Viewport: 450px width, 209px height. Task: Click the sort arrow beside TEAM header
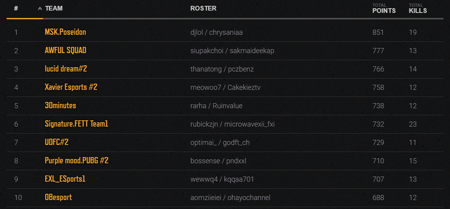(x=40, y=9)
